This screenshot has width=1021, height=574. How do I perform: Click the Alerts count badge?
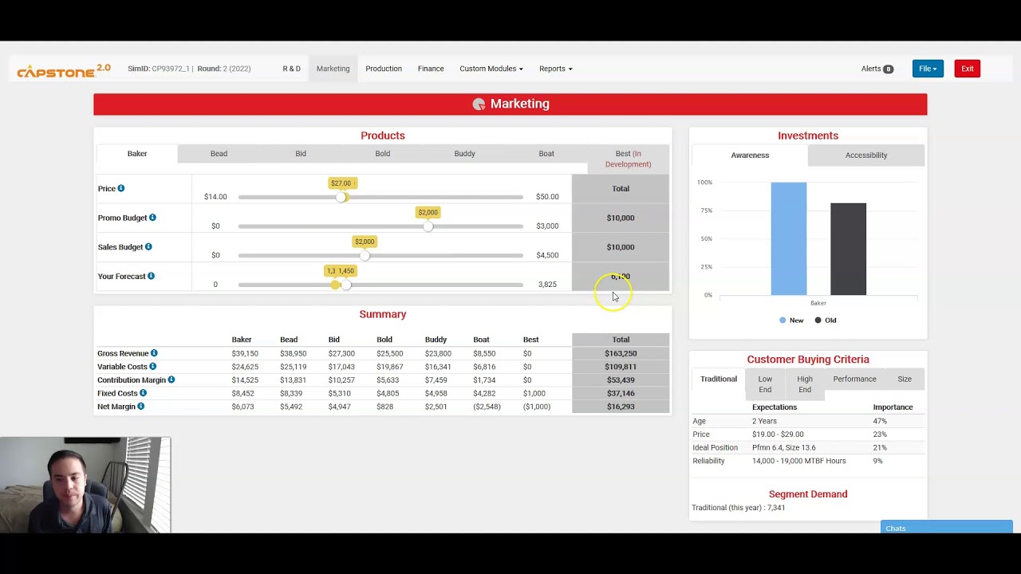point(888,69)
